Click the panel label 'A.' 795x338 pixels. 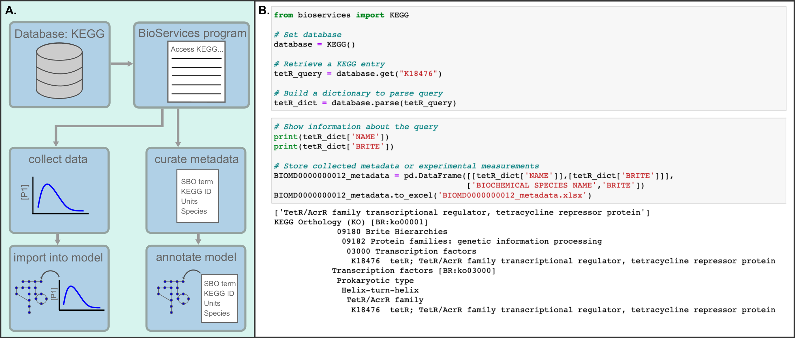pyautogui.click(x=11, y=10)
